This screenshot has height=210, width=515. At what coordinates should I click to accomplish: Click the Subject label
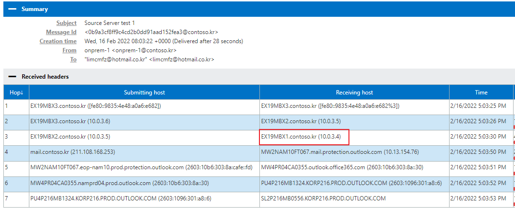(66, 23)
